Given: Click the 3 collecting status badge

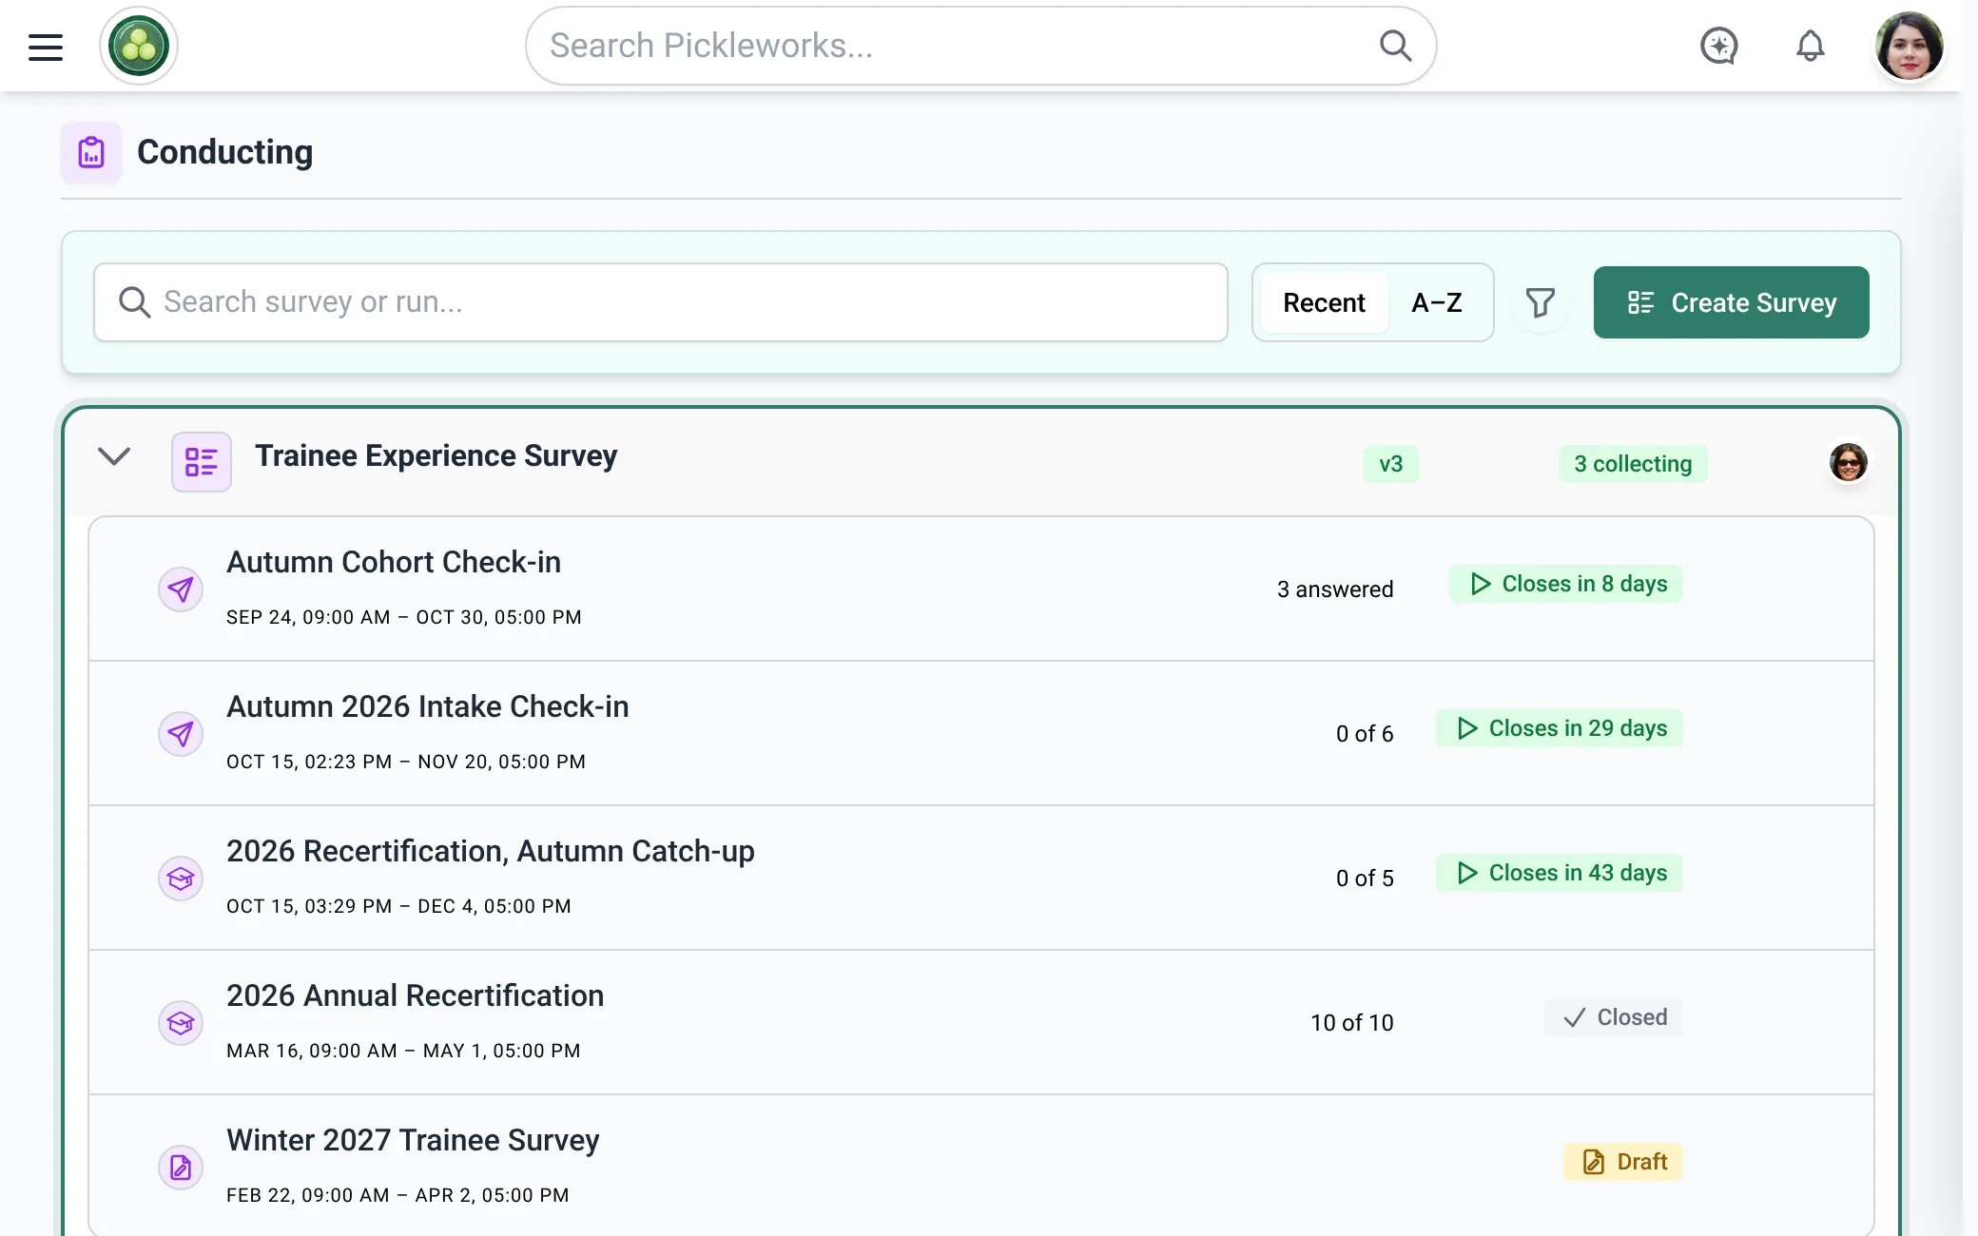Looking at the screenshot, I should pos(1633,464).
